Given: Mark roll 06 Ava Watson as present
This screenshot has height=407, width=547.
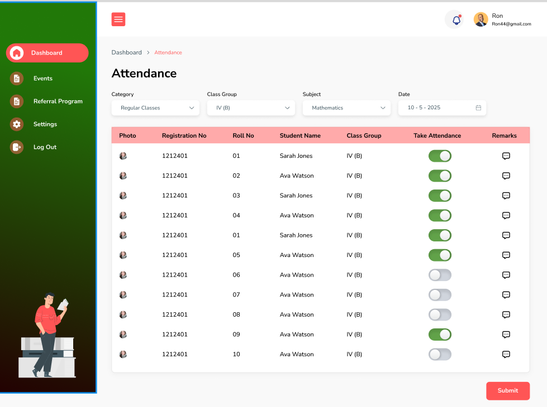Looking at the screenshot, I should tap(440, 275).
